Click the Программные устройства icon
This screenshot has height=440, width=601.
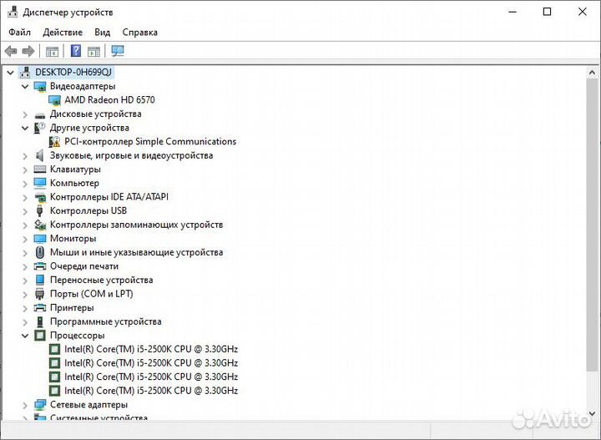click(40, 321)
